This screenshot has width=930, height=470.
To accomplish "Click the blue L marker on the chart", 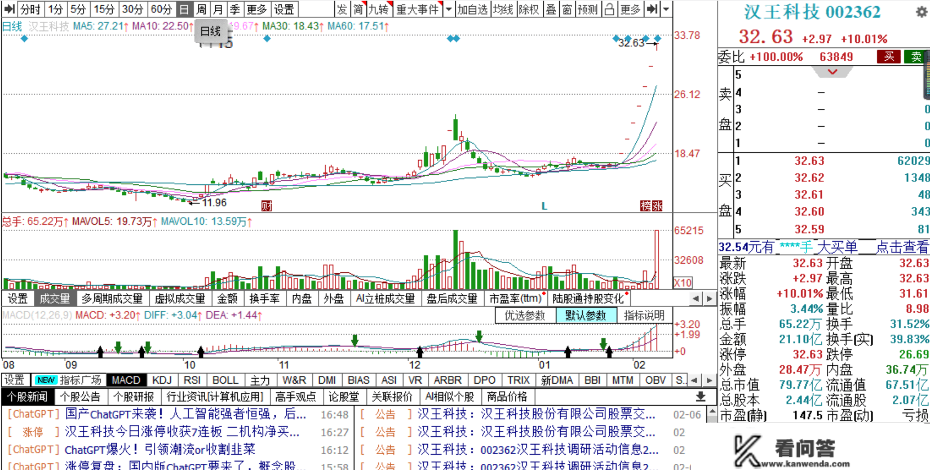I will (x=544, y=206).
